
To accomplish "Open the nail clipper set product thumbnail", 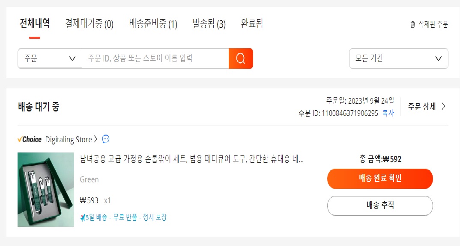I will coord(46,190).
